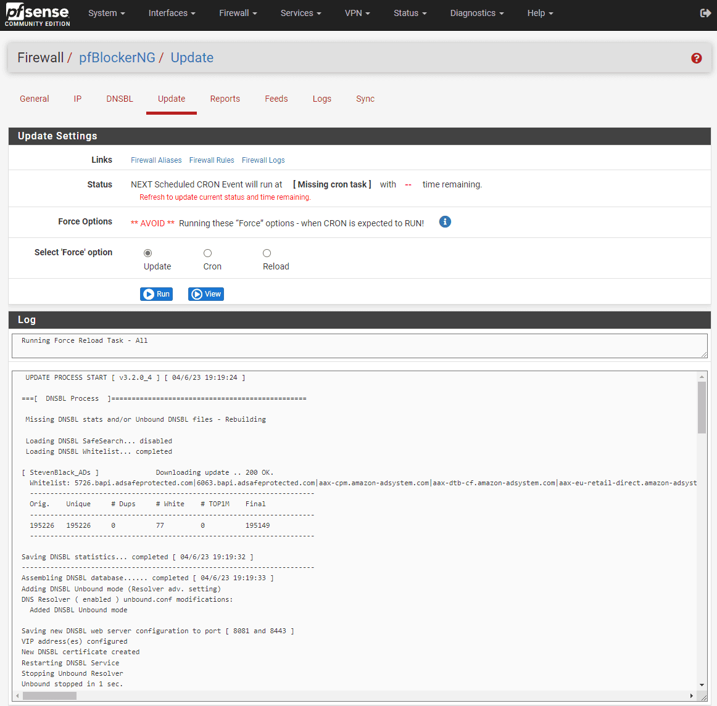Open the Services menu

click(x=301, y=13)
